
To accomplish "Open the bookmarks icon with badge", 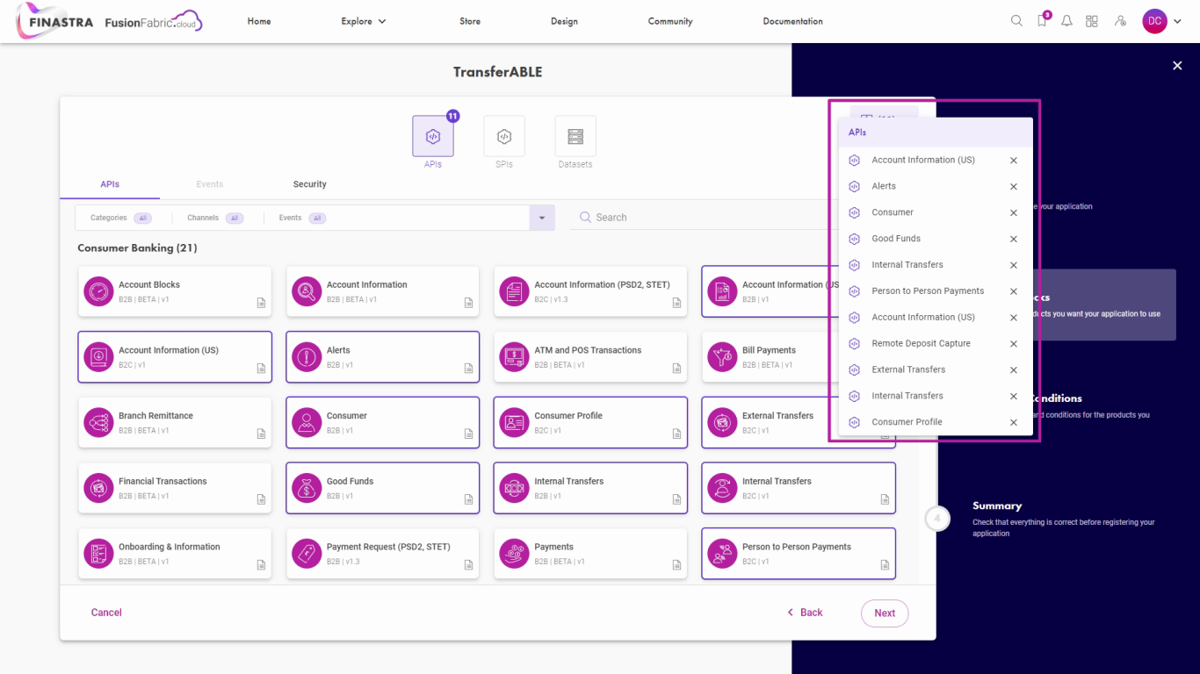I will pos(1043,20).
